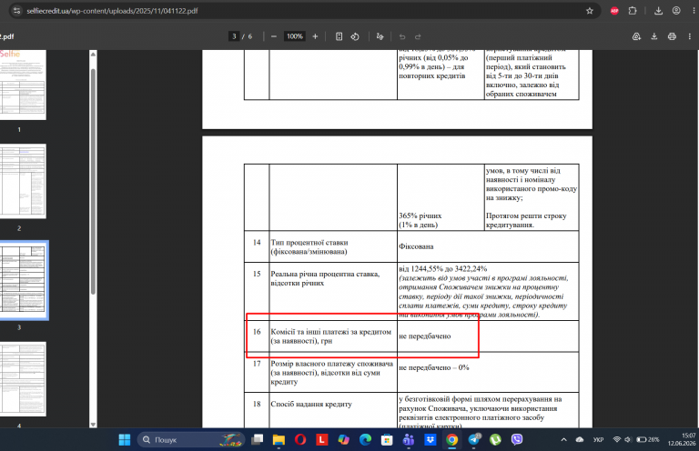699x451 pixels.
Task: Click the thumbnail sidebar scroll-up arrow
Action: pos(93,55)
